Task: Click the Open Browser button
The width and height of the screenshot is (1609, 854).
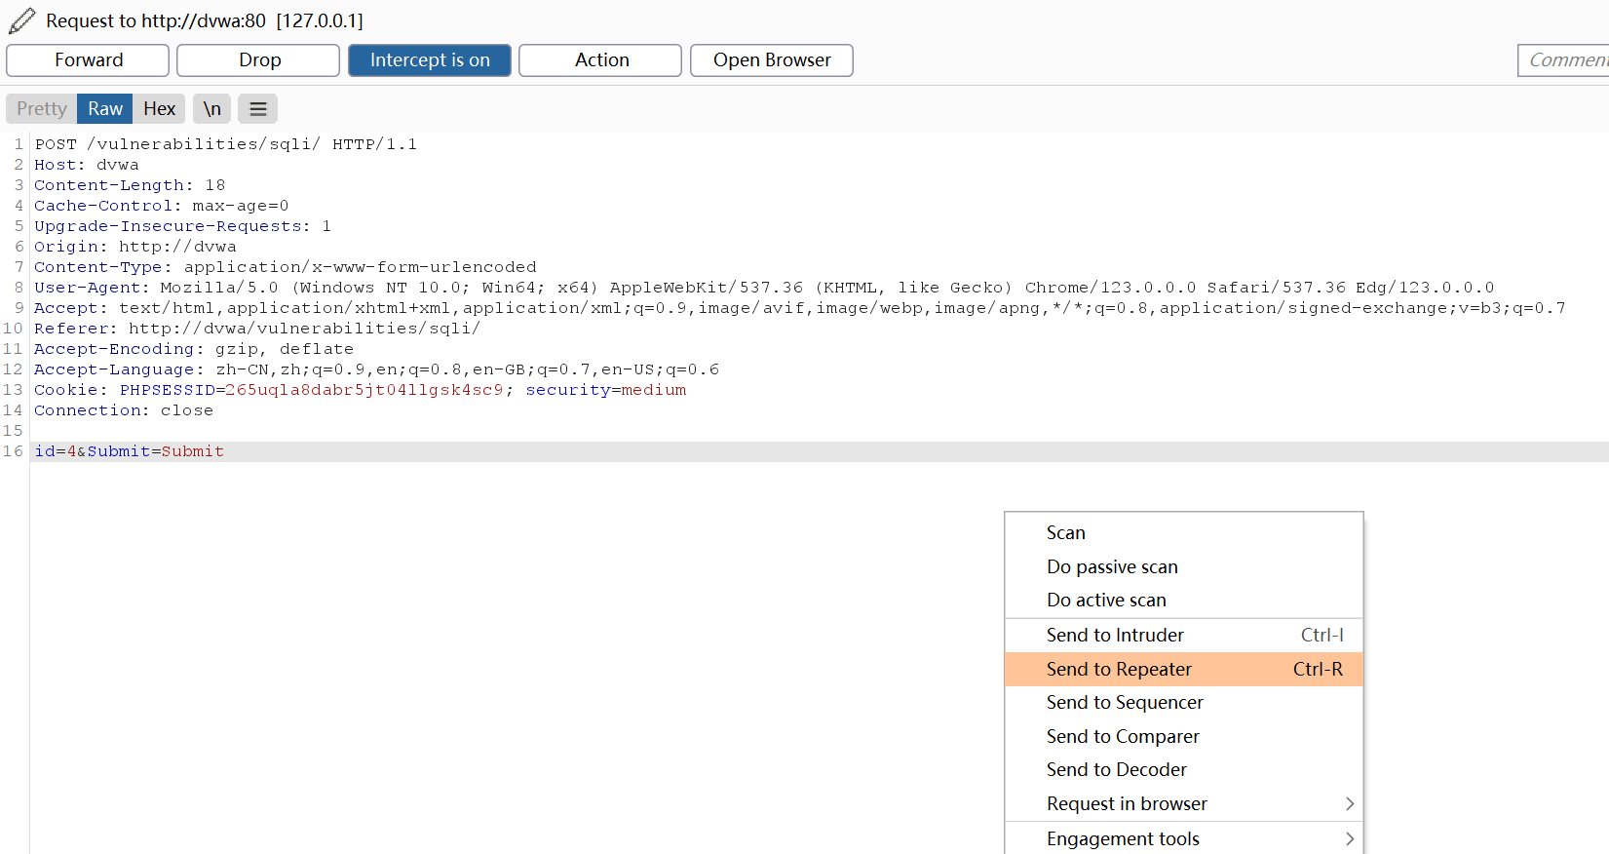Action: pos(772,60)
